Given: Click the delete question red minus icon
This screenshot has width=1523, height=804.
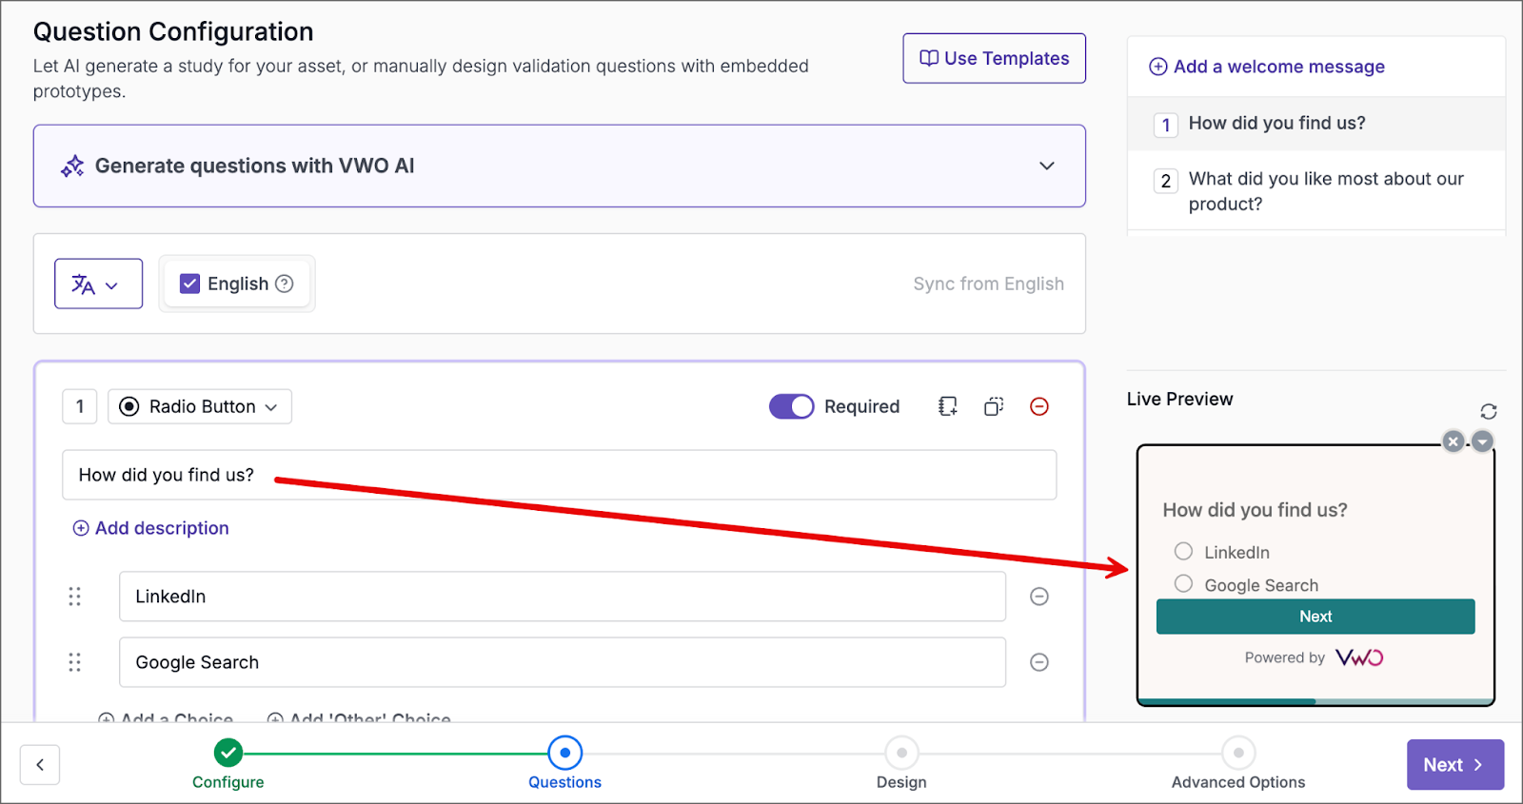Looking at the screenshot, I should pyautogui.click(x=1039, y=407).
